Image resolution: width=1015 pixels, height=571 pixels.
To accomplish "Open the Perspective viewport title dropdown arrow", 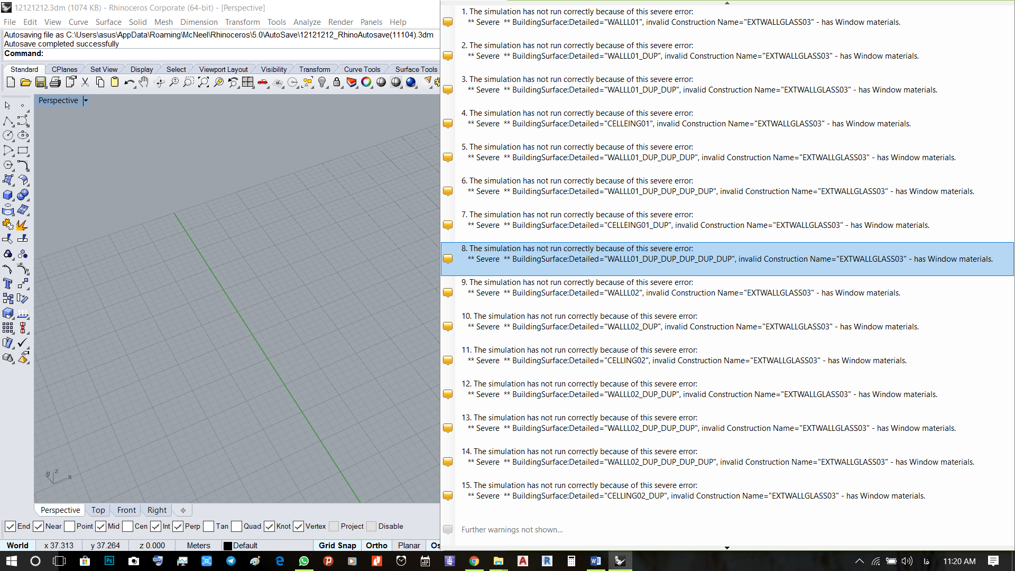I will point(86,100).
